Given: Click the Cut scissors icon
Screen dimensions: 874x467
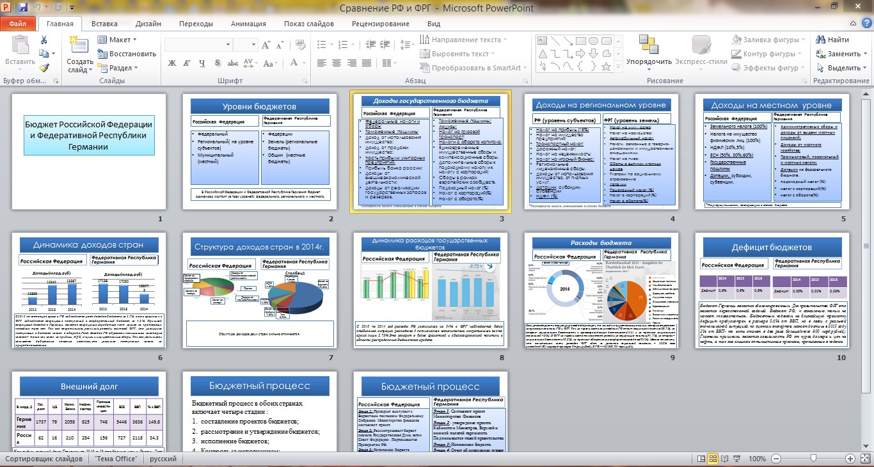Looking at the screenshot, I should point(44,40).
